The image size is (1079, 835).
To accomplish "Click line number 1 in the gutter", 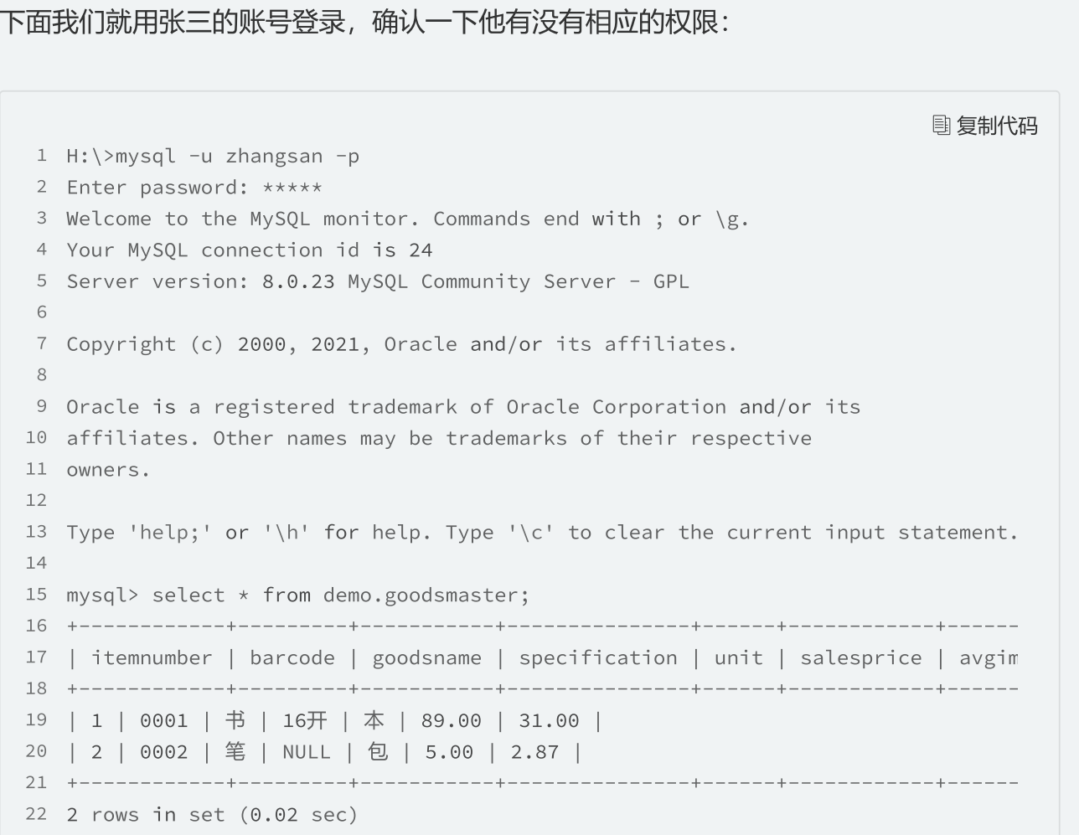I will click(x=42, y=156).
